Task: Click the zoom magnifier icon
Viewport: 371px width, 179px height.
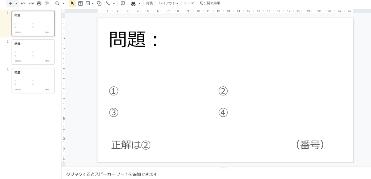Action: (x=57, y=3)
